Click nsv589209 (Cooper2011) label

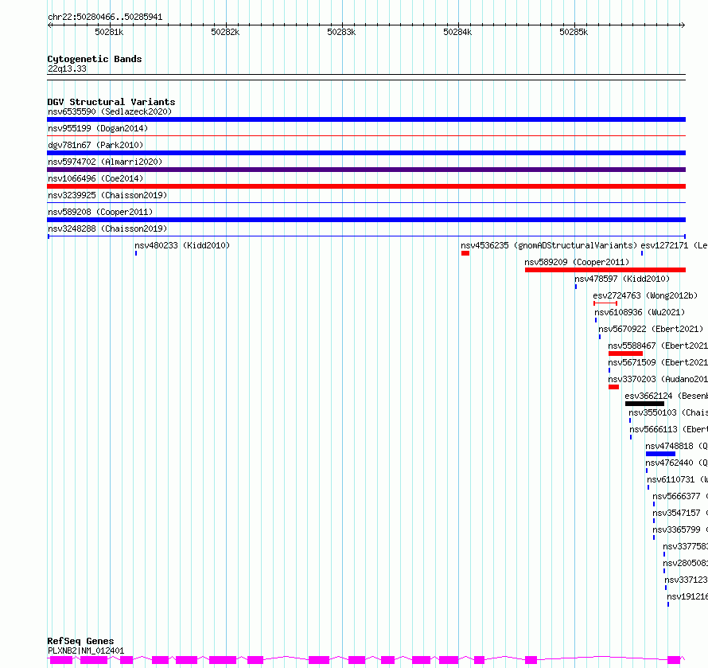(x=577, y=262)
